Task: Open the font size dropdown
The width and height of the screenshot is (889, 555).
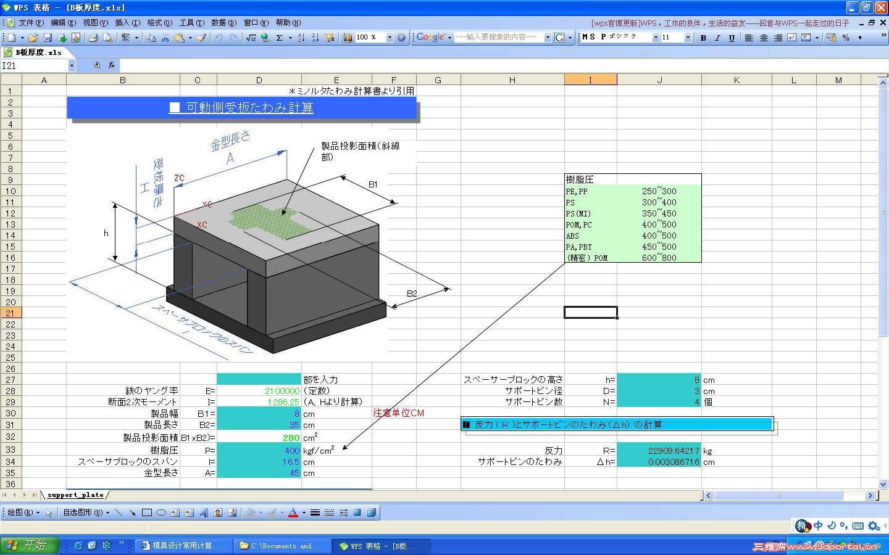Action: [x=688, y=38]
